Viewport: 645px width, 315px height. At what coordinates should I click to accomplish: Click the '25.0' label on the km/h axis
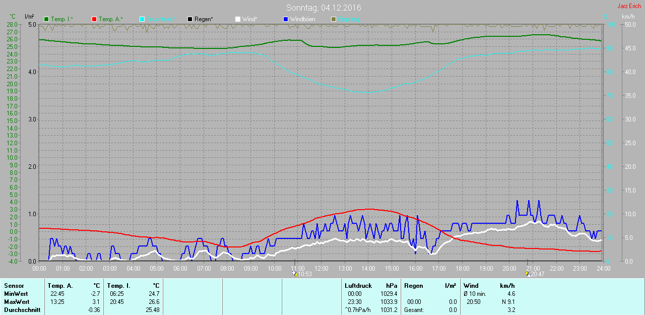click(630, 143)
